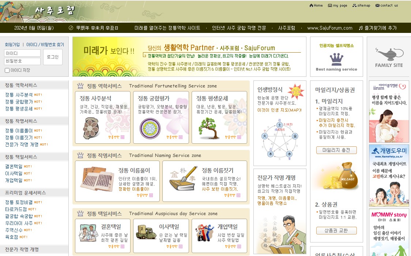The height and width of the screenshot is (256, 411).
Task: Open 타로카드점 in sidebar
Action: [x=16, y=209]
